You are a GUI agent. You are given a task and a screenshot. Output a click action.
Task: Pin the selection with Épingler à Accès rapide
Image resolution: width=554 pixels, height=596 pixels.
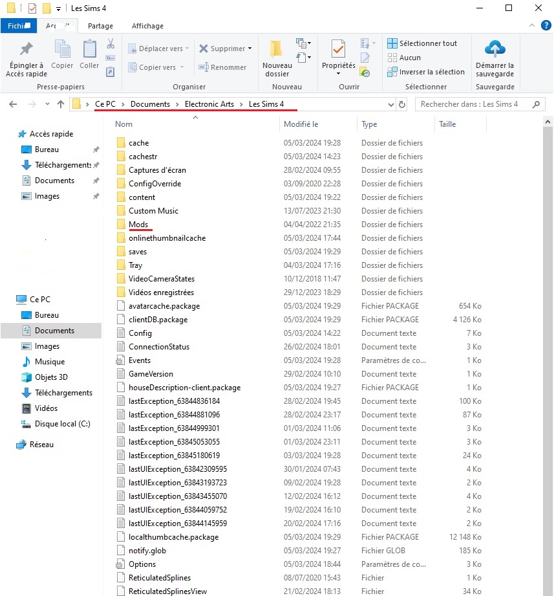click(x=27, y=59)
